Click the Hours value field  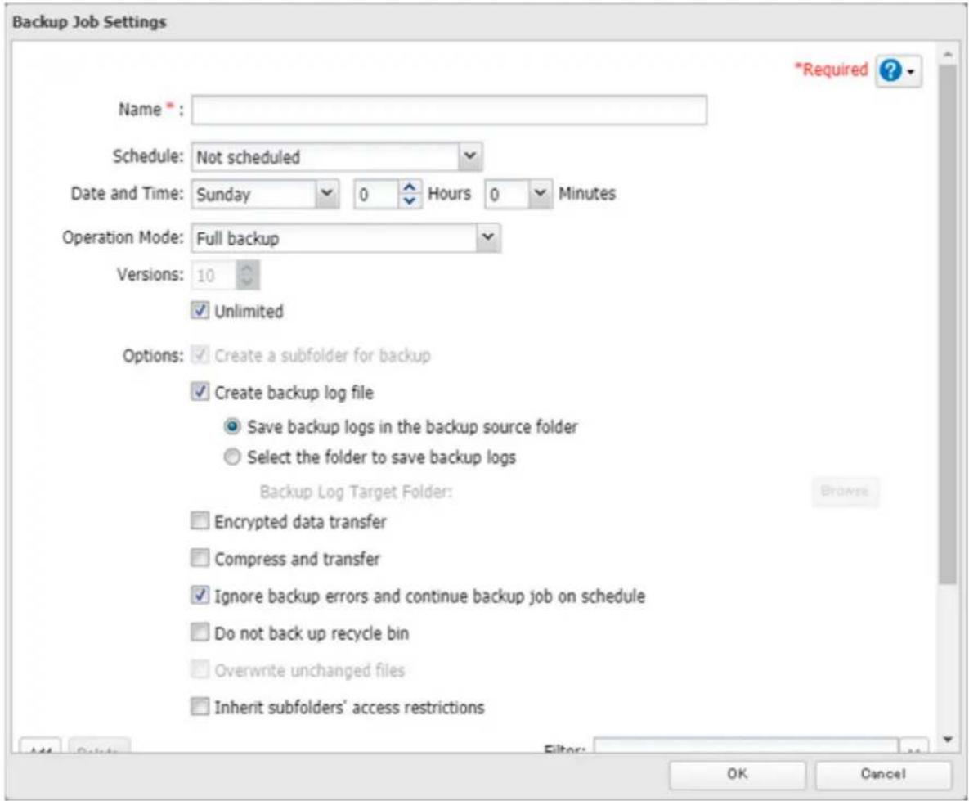[x=376, y=194]
